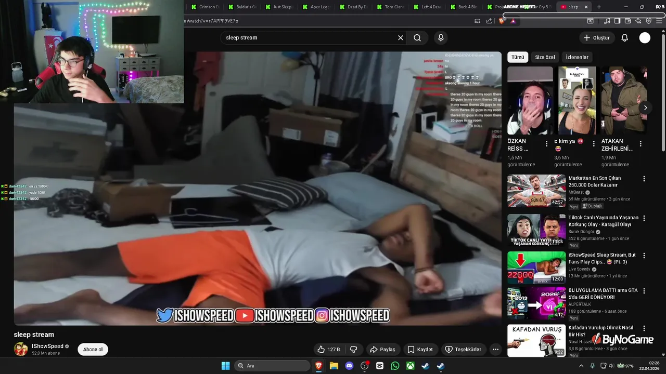Open Discord from the taskbar

pyautogui.click(x=349, y=366)
